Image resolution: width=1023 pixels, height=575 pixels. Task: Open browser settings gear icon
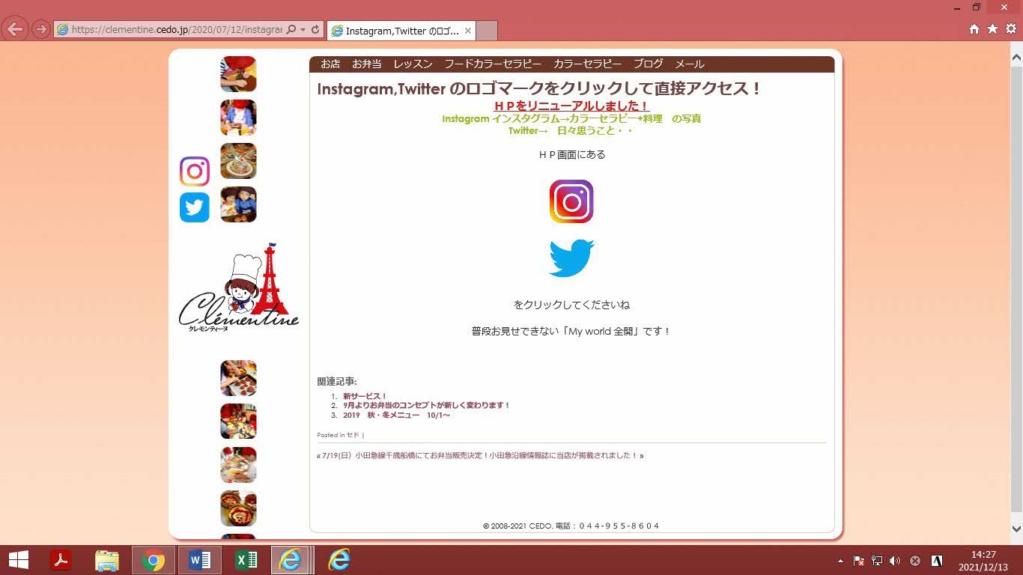pos(1011,29)
